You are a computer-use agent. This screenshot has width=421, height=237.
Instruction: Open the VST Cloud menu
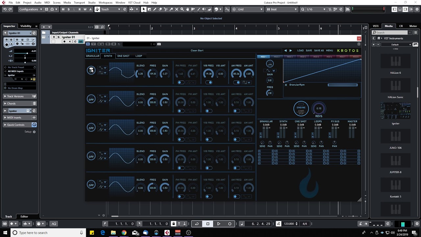tap(134, 3)
